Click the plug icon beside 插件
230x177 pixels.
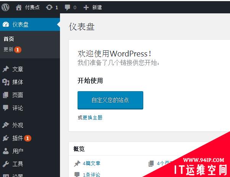(6, 138)
